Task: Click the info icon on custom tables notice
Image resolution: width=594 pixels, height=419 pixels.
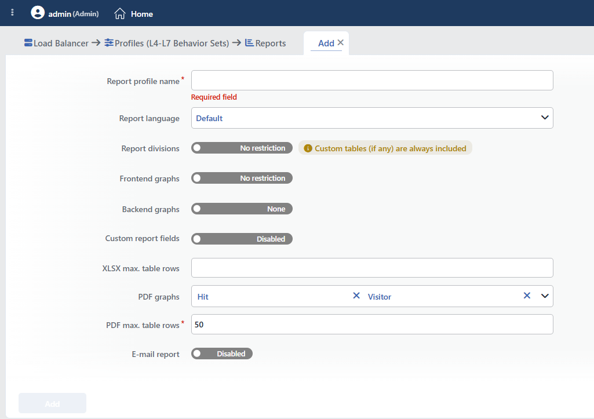Action: [x=308, y=148]
